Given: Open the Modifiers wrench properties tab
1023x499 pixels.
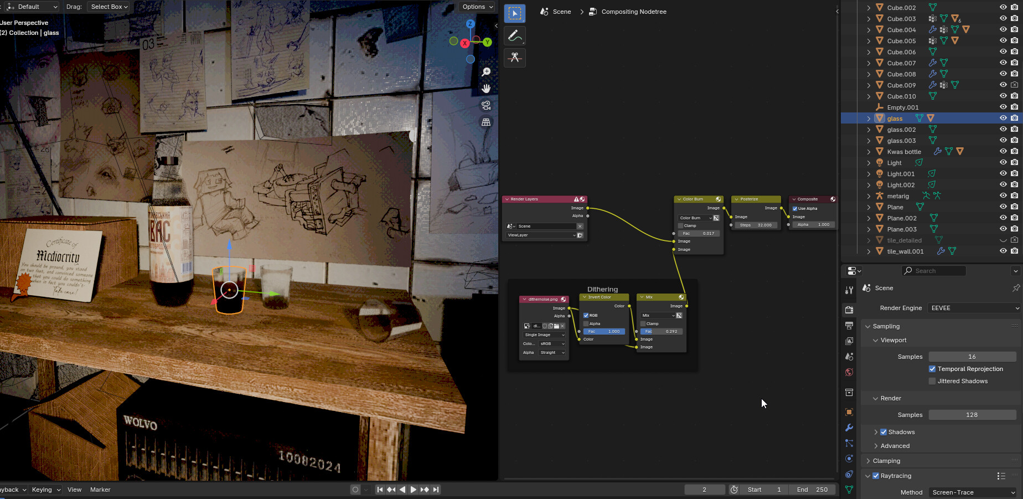Looking at the screenshot, I should pyautogui.click(x=849, y=428).
